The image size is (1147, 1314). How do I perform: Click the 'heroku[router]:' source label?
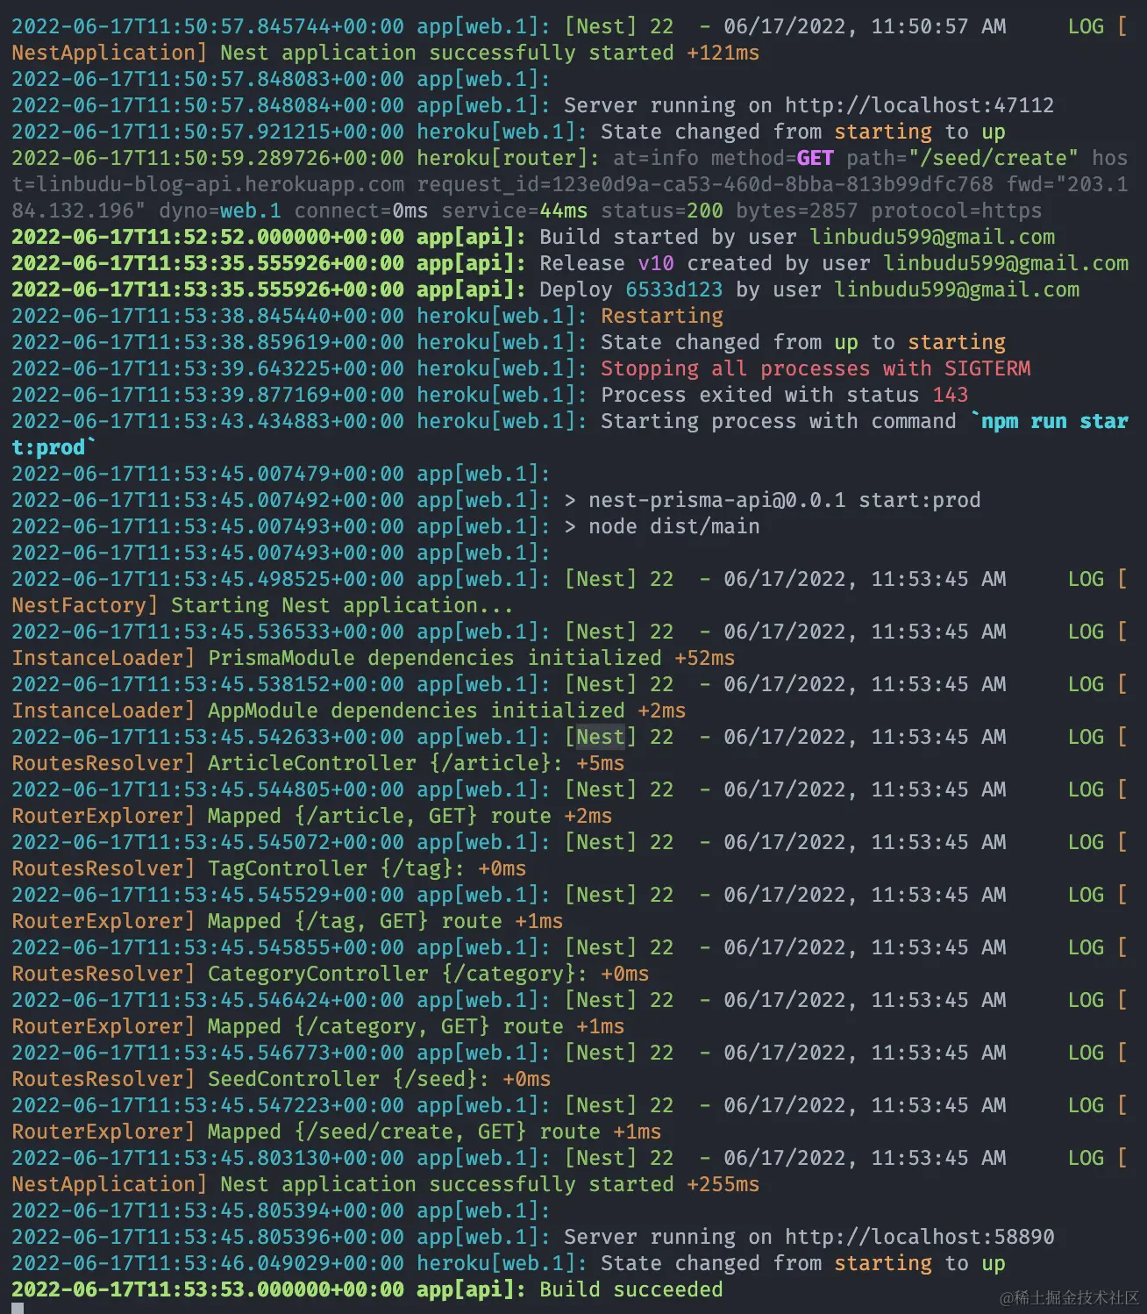pos(509,158)
